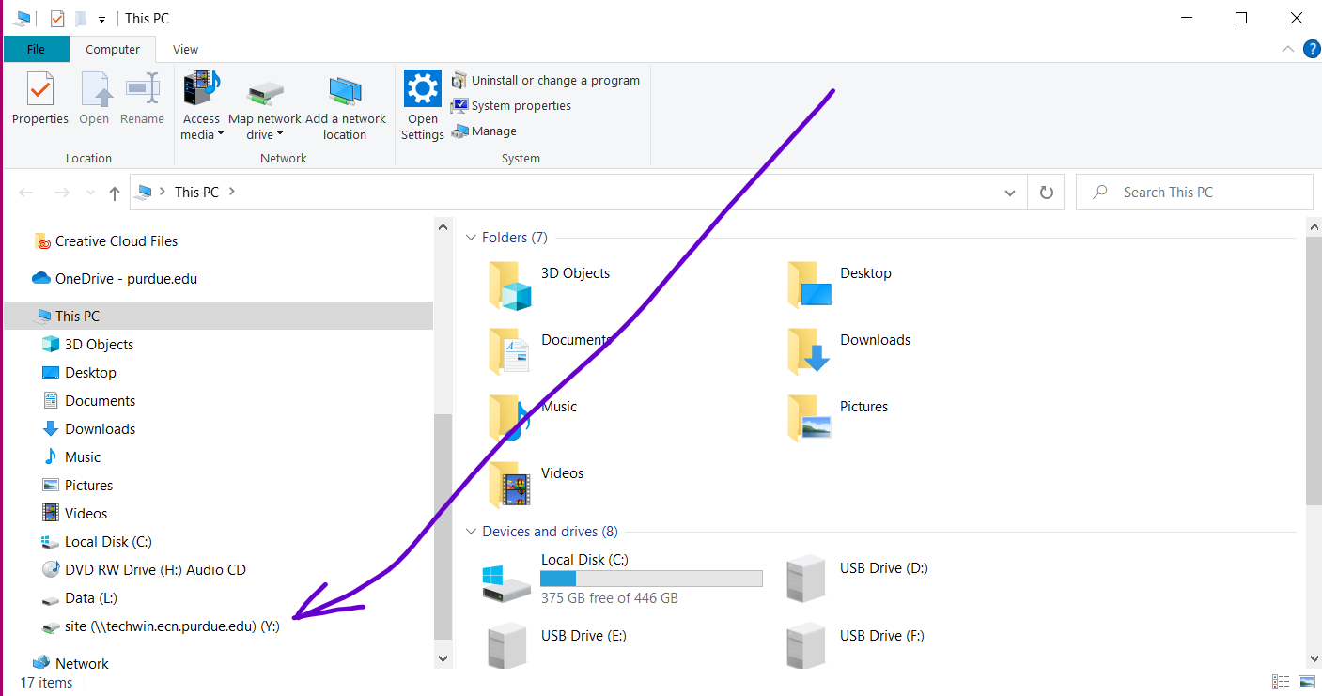
Task: Click the Help question mark icon
Action: click(x=1312, y=49)
